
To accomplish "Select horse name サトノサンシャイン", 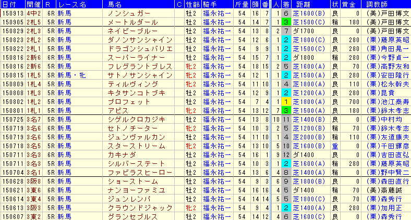I will (x=140, y=75).
